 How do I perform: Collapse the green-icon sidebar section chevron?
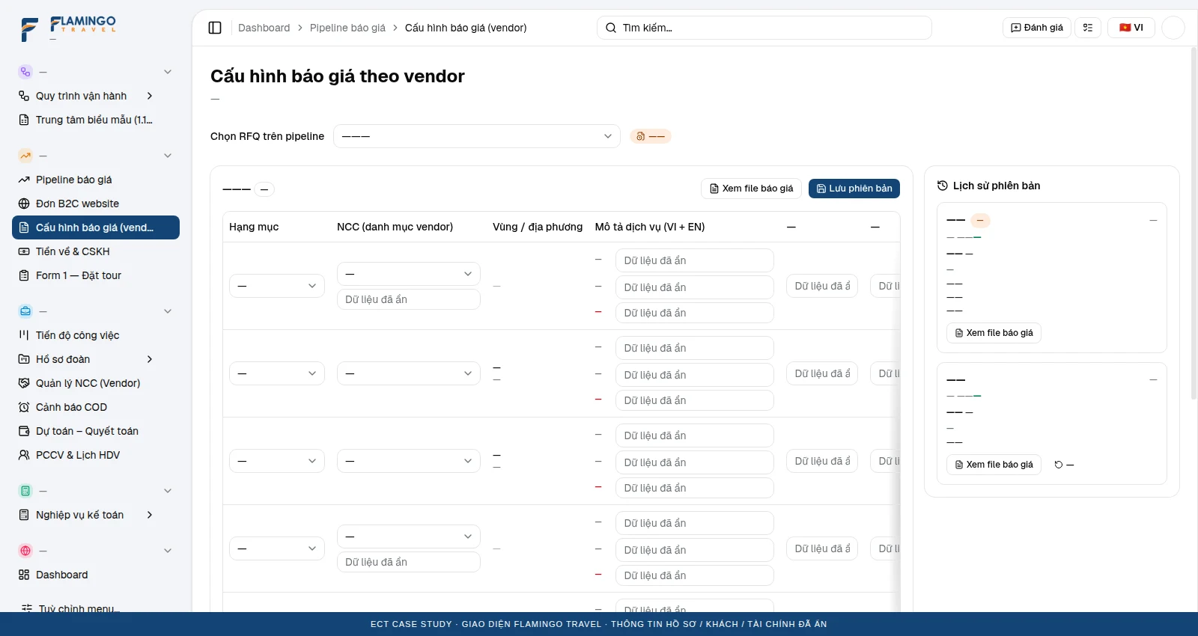168,491
